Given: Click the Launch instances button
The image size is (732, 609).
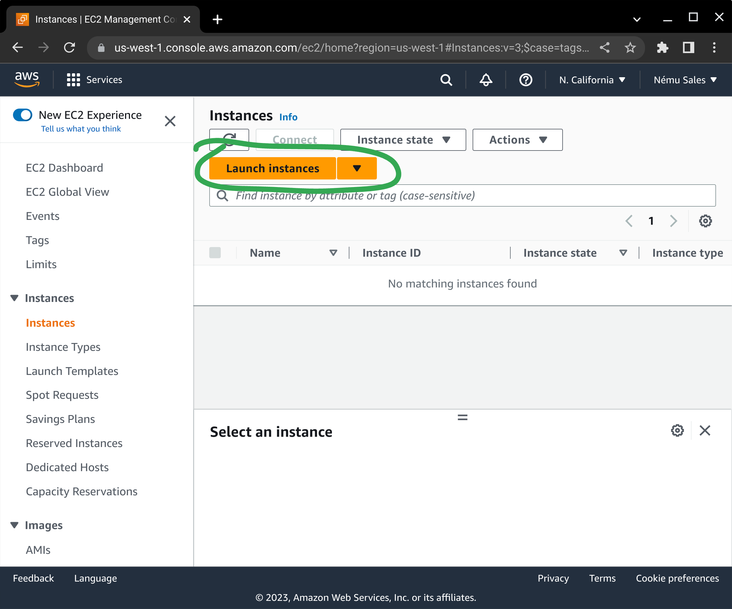Looking at the screenshot, I should (x=273, y=168).
